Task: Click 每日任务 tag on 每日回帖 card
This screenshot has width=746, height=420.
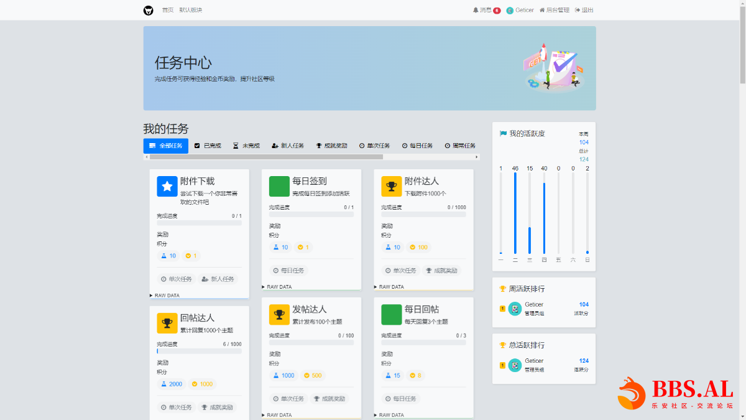Action: [401, 399]
